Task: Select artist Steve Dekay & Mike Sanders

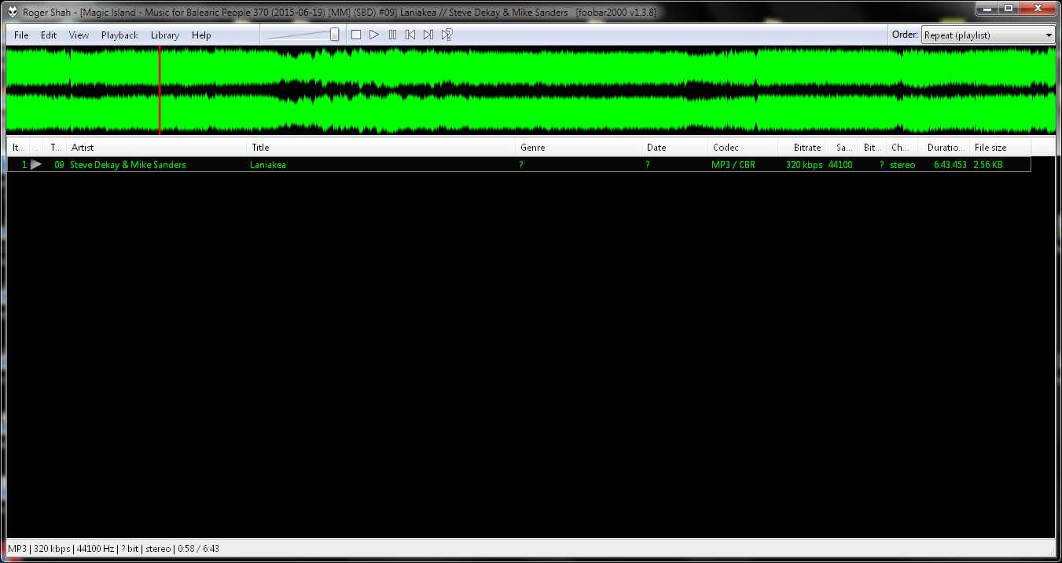Action: click(128, 165)
